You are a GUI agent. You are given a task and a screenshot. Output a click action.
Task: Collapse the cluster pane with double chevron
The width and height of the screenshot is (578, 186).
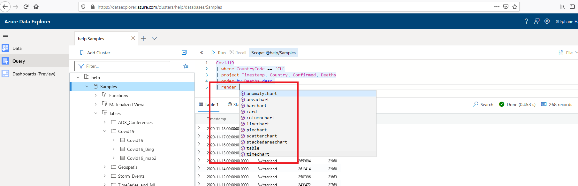(202, 52)
